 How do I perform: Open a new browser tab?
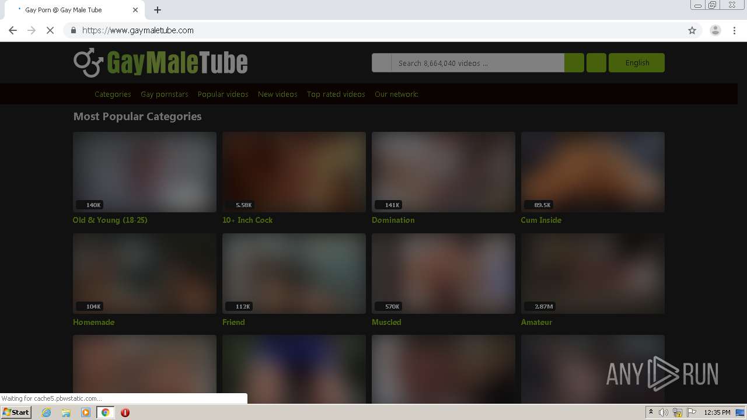click(x=158, y=10)
